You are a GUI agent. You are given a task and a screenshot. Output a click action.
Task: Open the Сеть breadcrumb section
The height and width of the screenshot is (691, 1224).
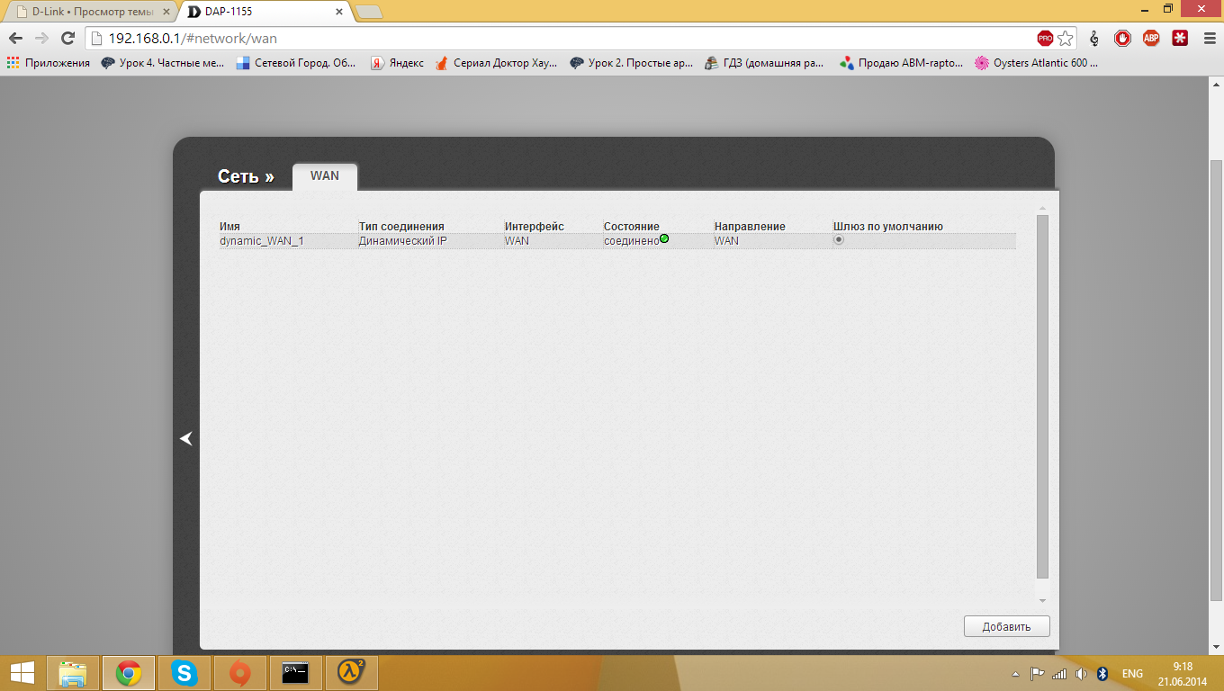(246, 176)
